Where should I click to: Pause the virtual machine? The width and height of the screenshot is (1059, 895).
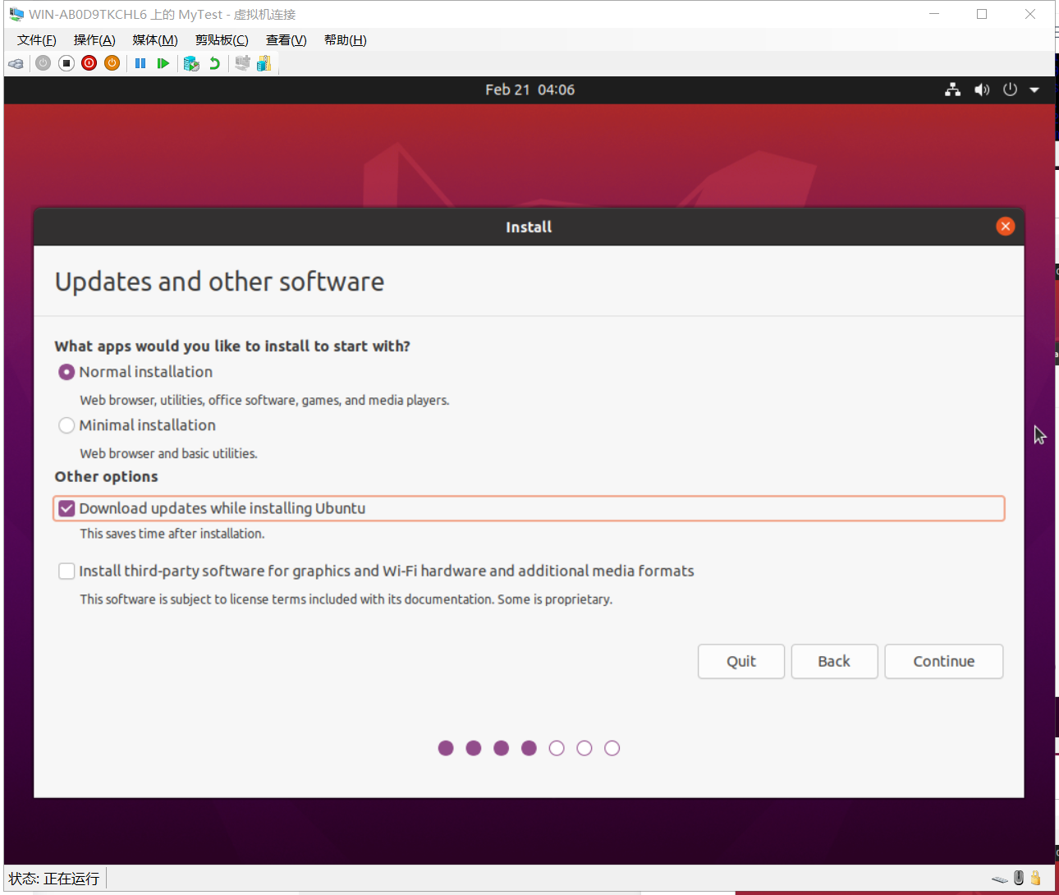(x=140, y=63)
